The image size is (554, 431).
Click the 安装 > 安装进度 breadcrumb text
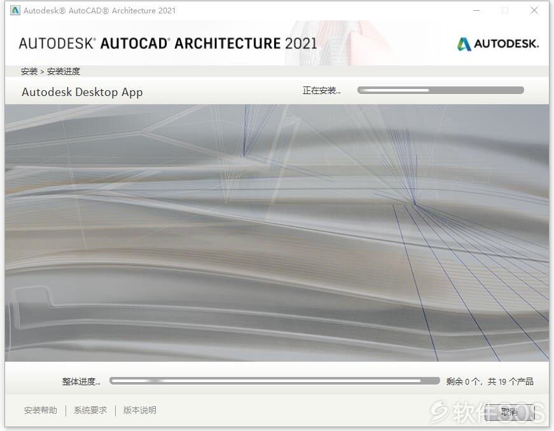coord(50,71)
